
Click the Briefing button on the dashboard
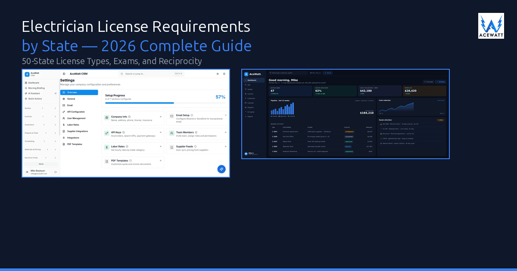[440, 81]
